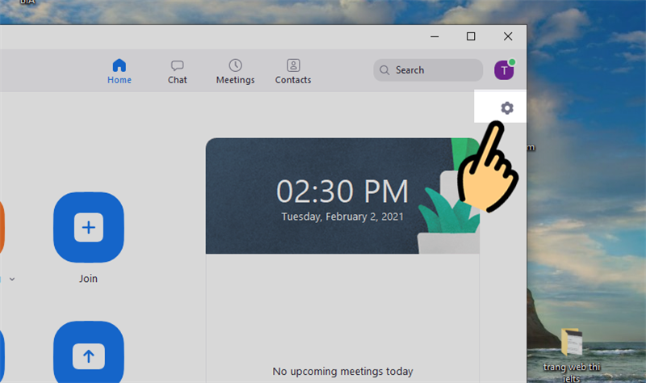Viewport: 646px width, 383px height.
Task: Open the purple T profile avatar menu
Action: (x=504, y=70)
